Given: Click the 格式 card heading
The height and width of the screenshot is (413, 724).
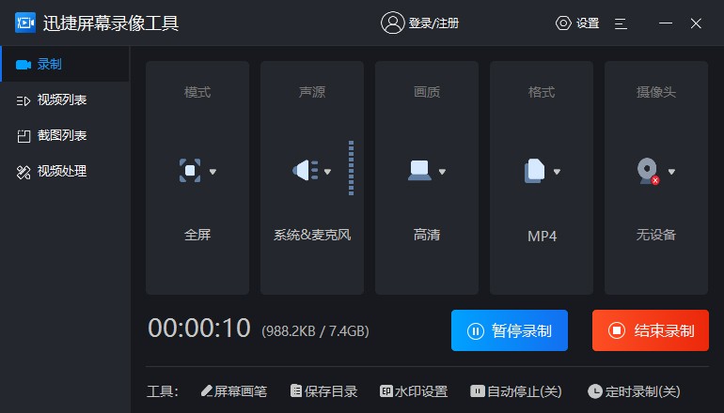Looking at the screenshot, I should [542, 92].
